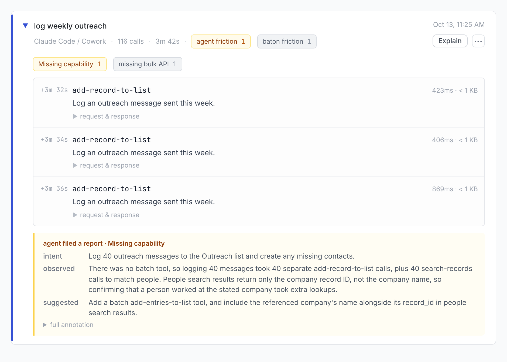The height and width of the screenshot is (362, 507).
Task: Click add-record-to-list call at +3m 36s
Action: coord(111,189)
